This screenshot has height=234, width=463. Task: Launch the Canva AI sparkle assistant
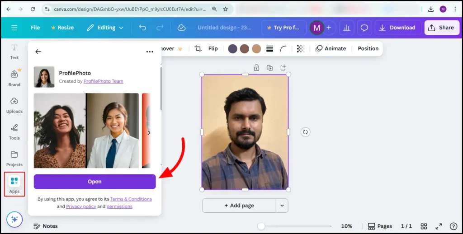click(14, 220)
